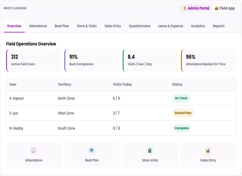Click the 6 / 8 visits value
This screenshot has width=242, height=176.
[116, 98]
